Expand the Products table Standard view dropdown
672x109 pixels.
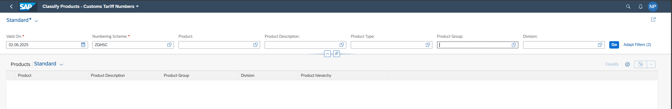(x=61, y=64)
